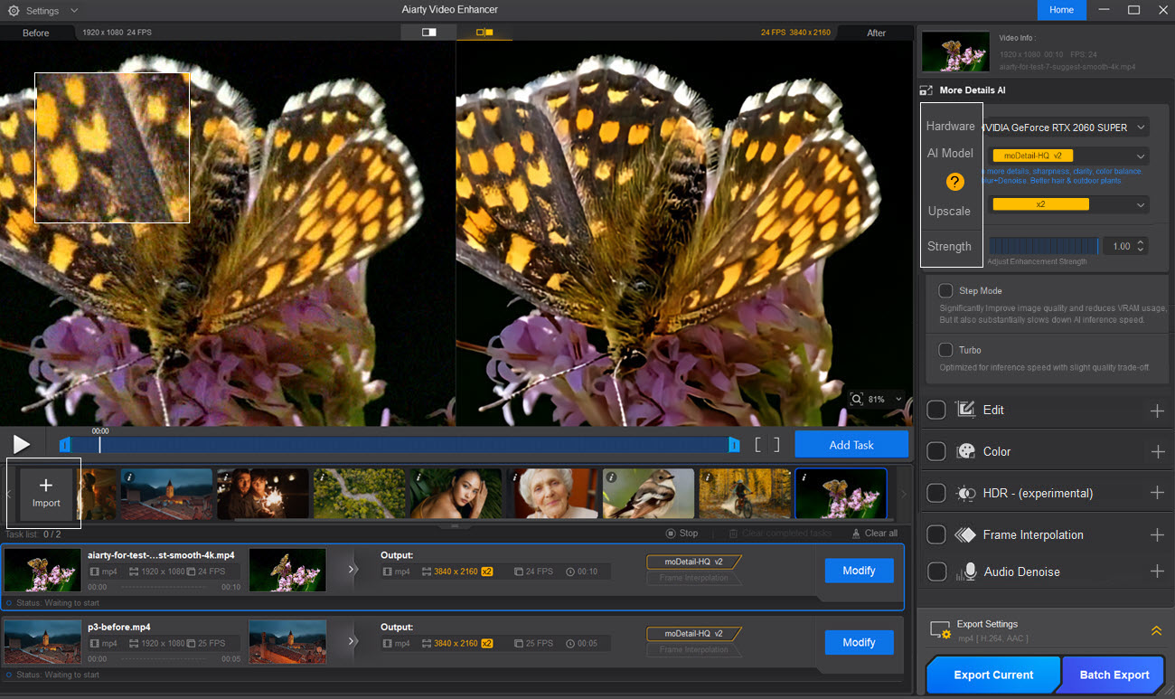Click the More Details AI panel icon

coord(926,90)
